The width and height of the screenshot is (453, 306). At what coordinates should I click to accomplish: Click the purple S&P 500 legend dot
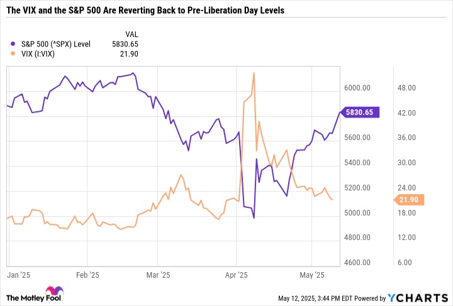(14, 43)
